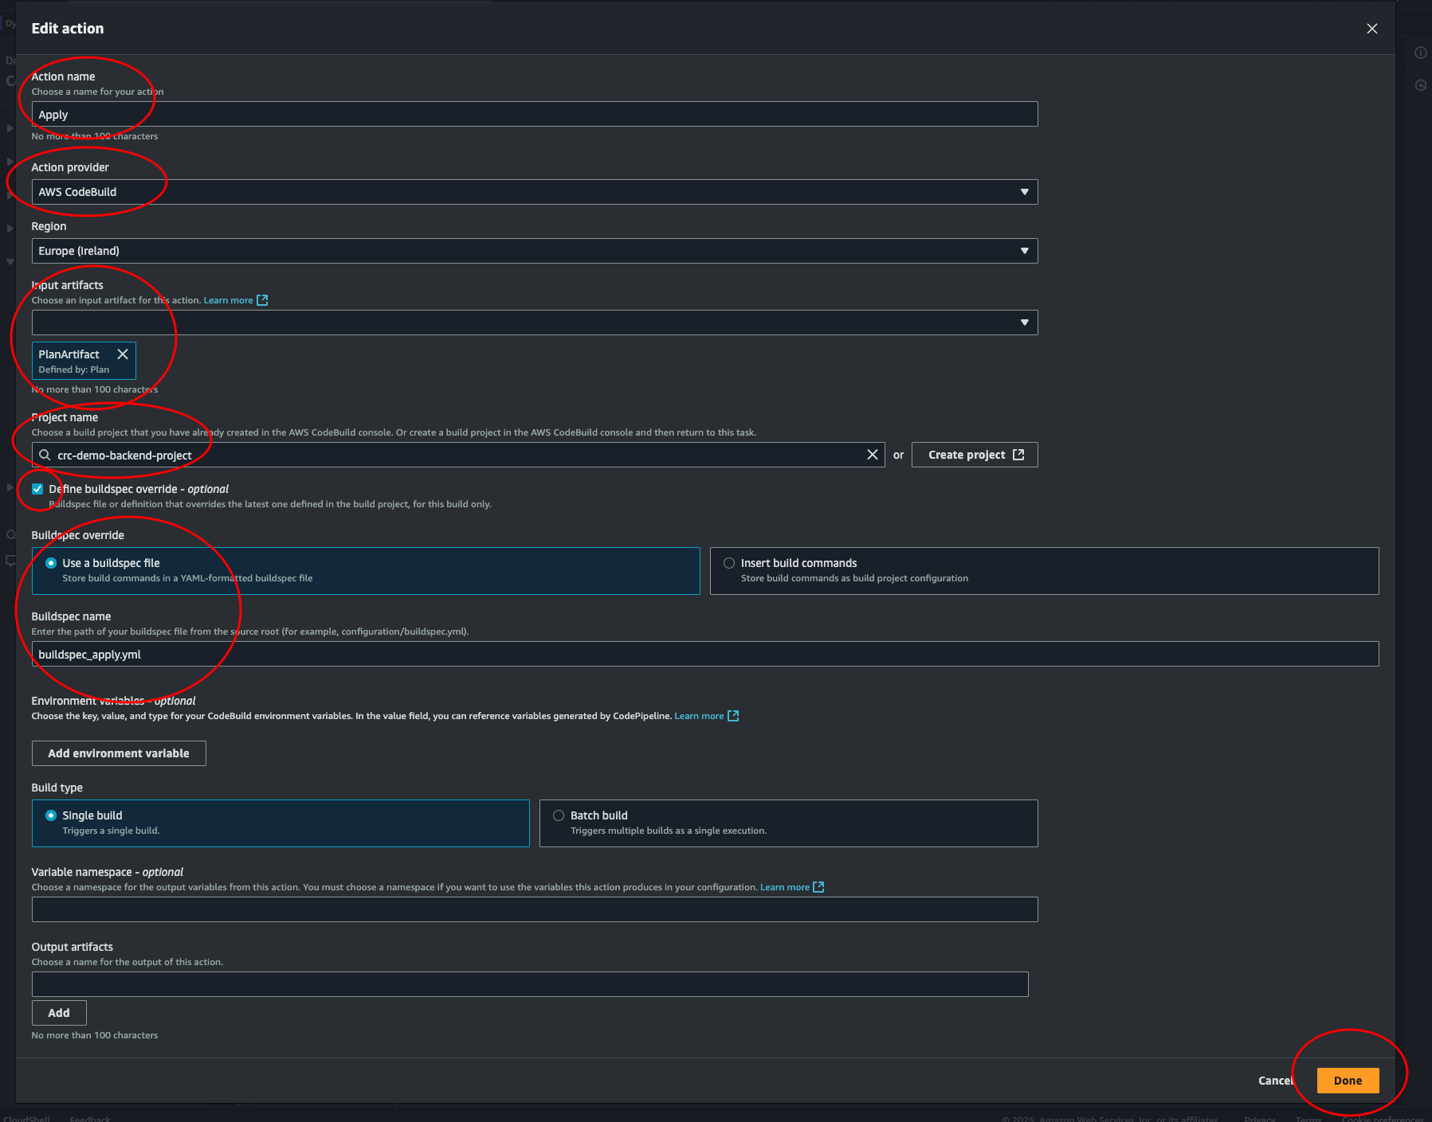1432x1122 pixels.
Task: Open Variable namespace Learn more external icon
Action: click(x=818, y=887)
